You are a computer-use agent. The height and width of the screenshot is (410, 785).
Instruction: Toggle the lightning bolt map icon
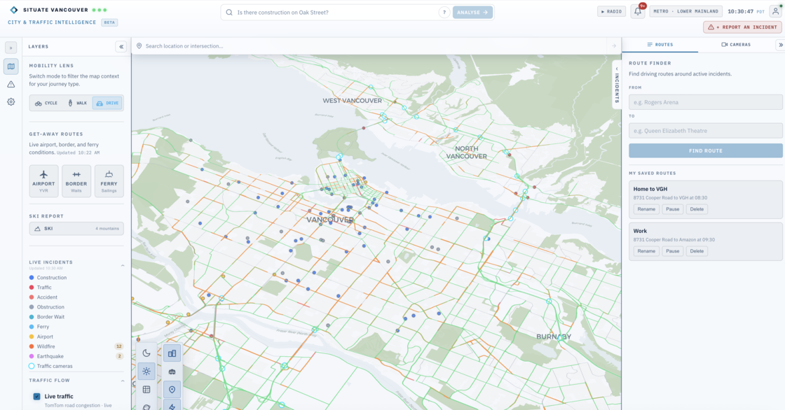click(172, 406)
